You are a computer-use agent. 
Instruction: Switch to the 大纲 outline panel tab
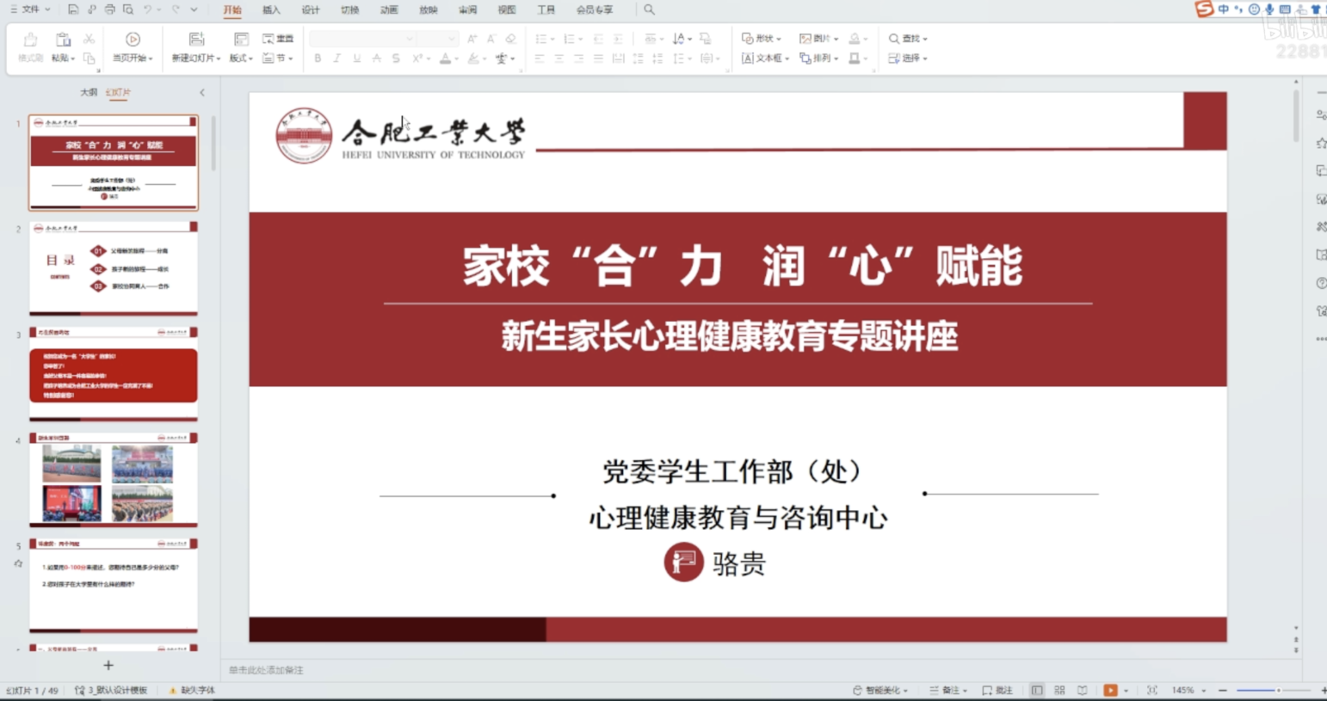pyautogui.click(x=89, y=92)
